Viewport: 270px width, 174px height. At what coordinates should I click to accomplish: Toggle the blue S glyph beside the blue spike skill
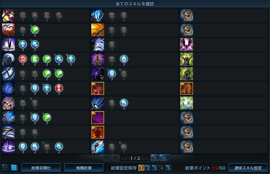124,103
